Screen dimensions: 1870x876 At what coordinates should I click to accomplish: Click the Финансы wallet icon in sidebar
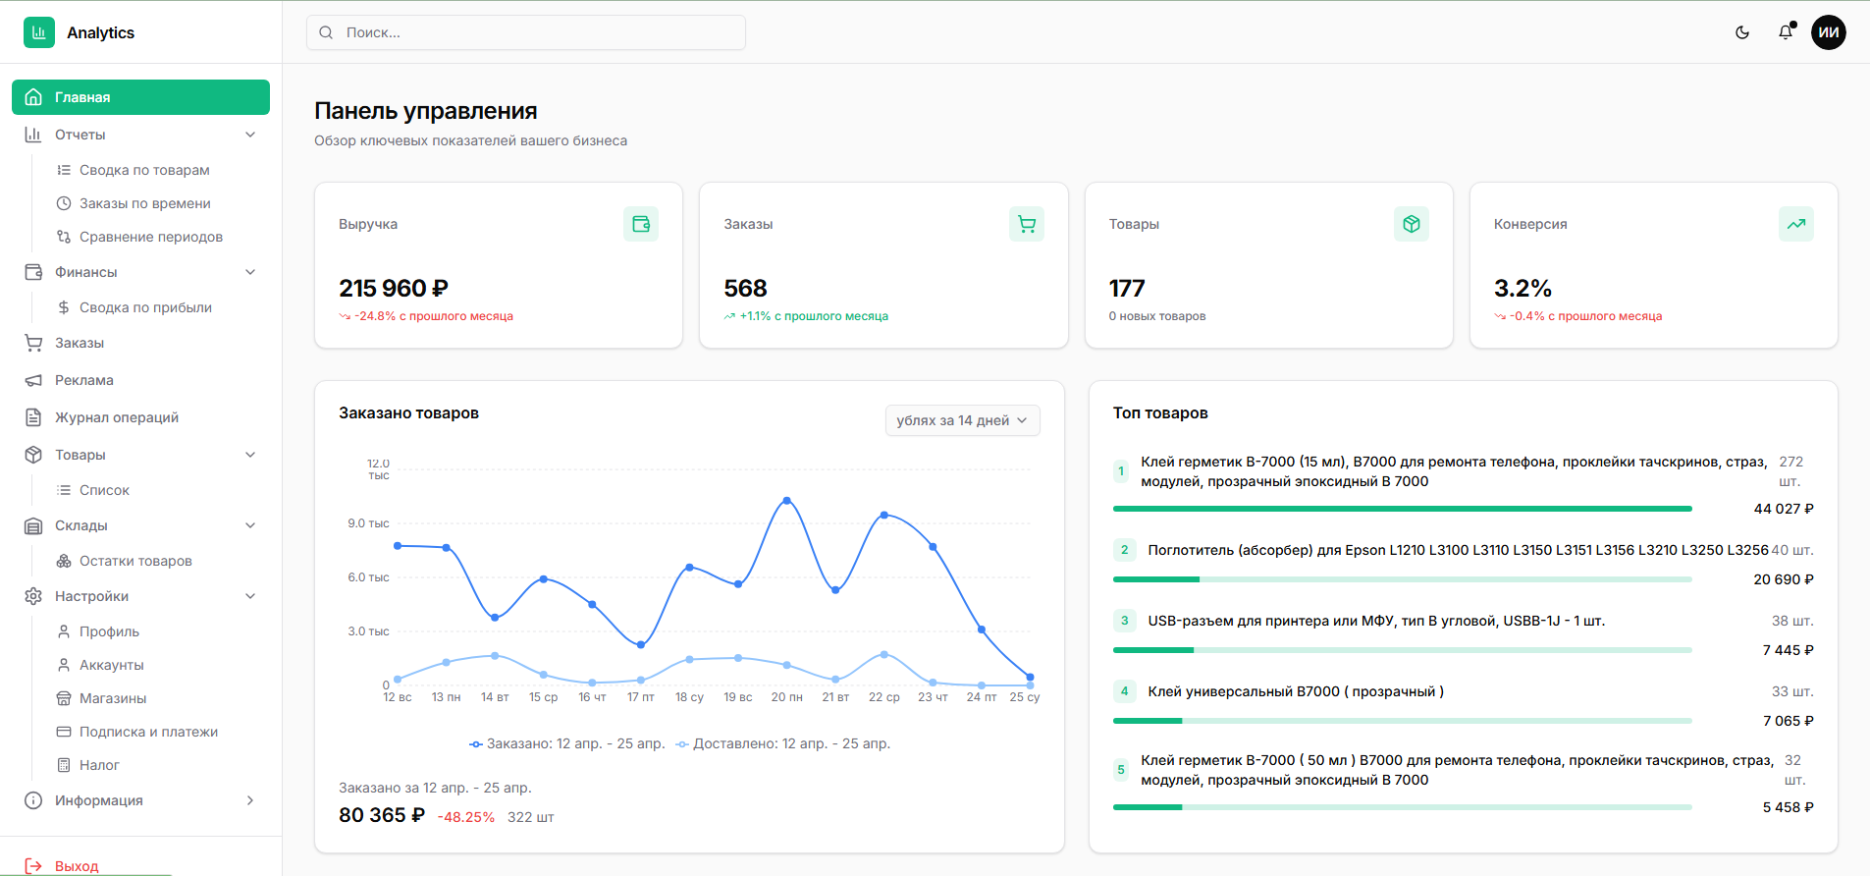(33, 272)
